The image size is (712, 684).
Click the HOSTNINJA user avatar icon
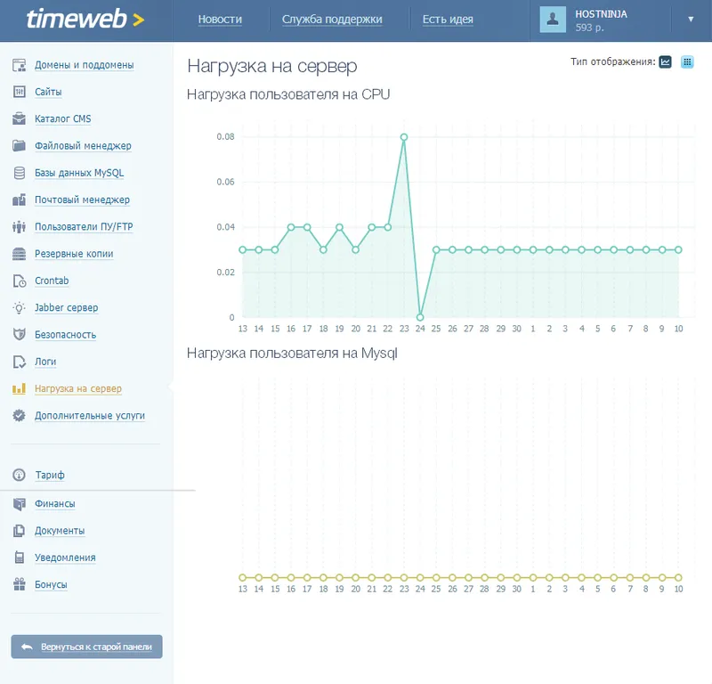[553, 20]
